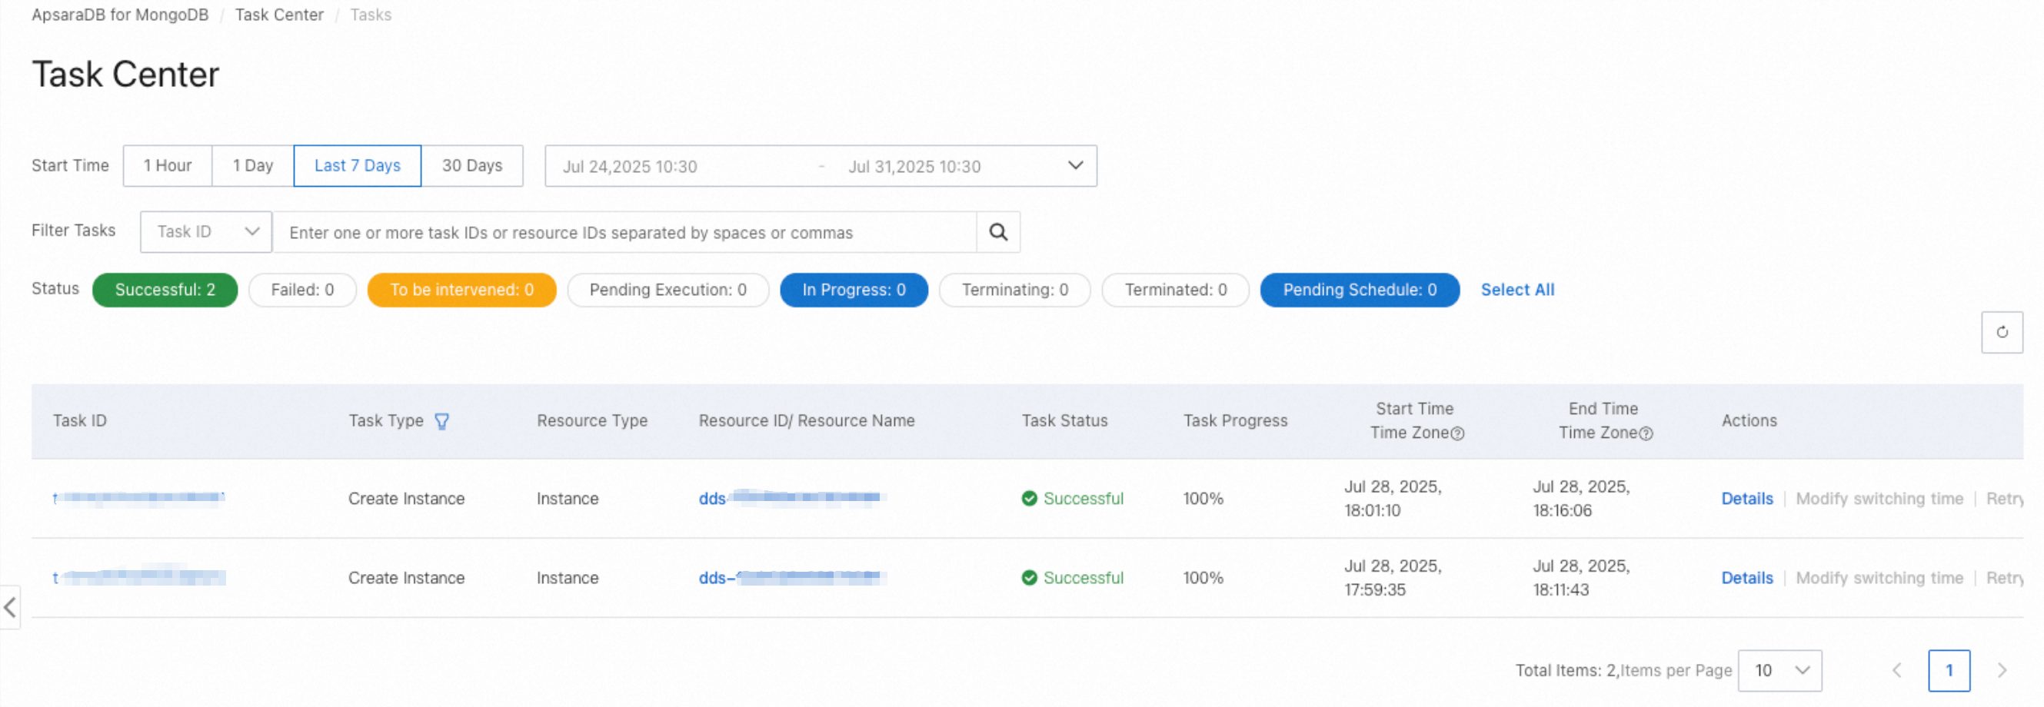The height and width of the screenshot is (707, 2044).
Task: Click the Task Status column header
Action: click(1064, 421)
